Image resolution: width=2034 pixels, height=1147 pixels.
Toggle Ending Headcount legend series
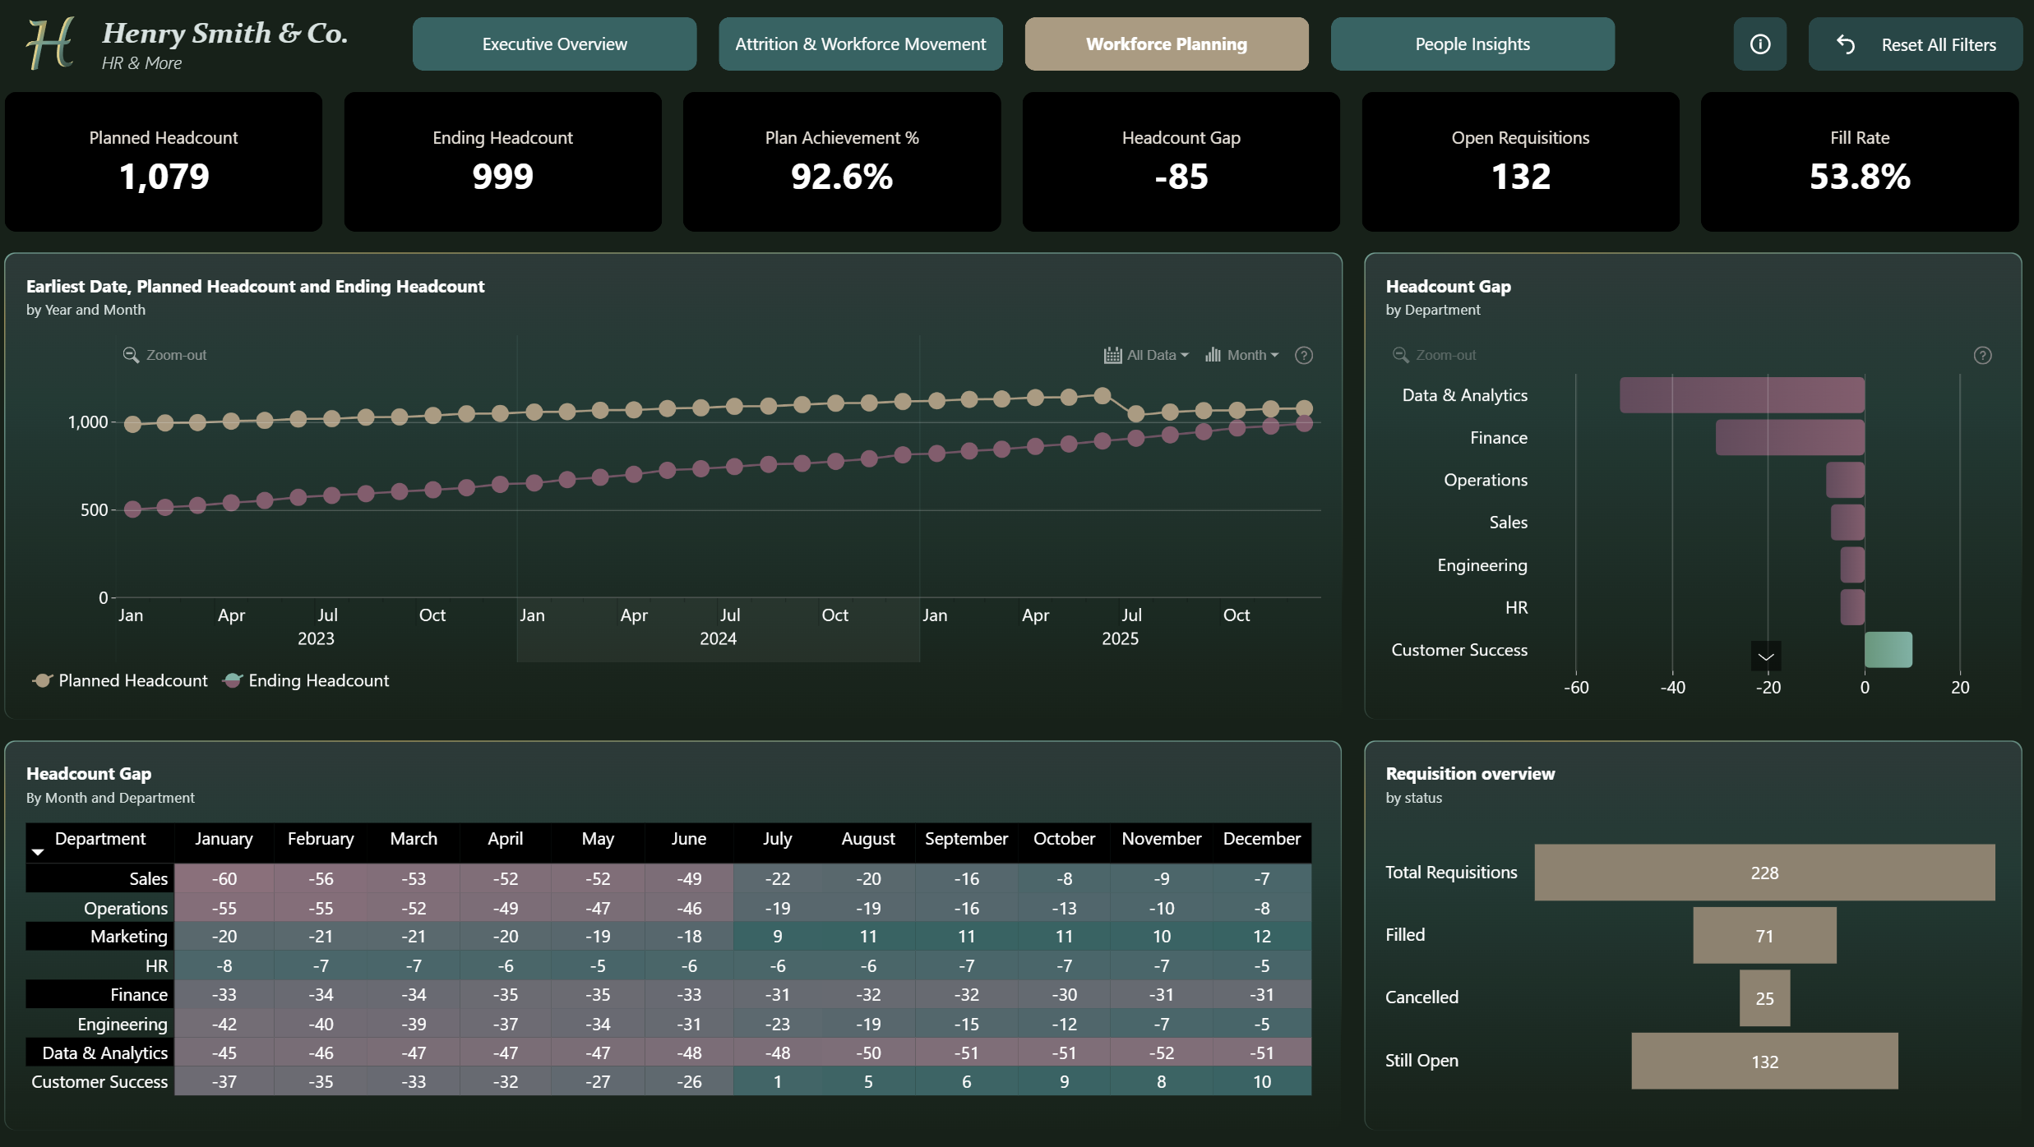(306, 680)
